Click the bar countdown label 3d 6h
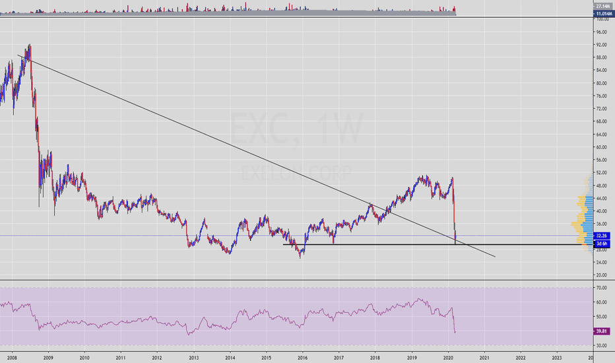Image resolution: width=615 pixels, height=363 pixels. pyautogui.click(x=602, y=244)
